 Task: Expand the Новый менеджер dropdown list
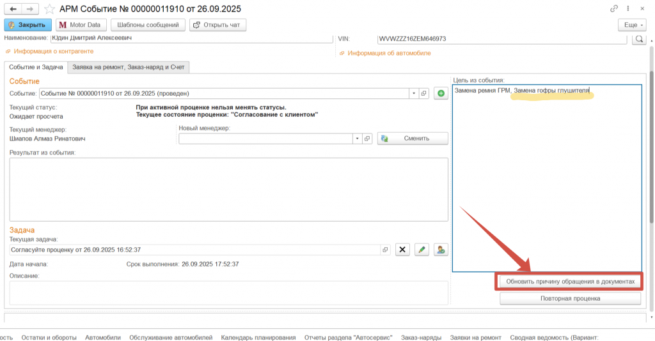(x=357, y=139)
